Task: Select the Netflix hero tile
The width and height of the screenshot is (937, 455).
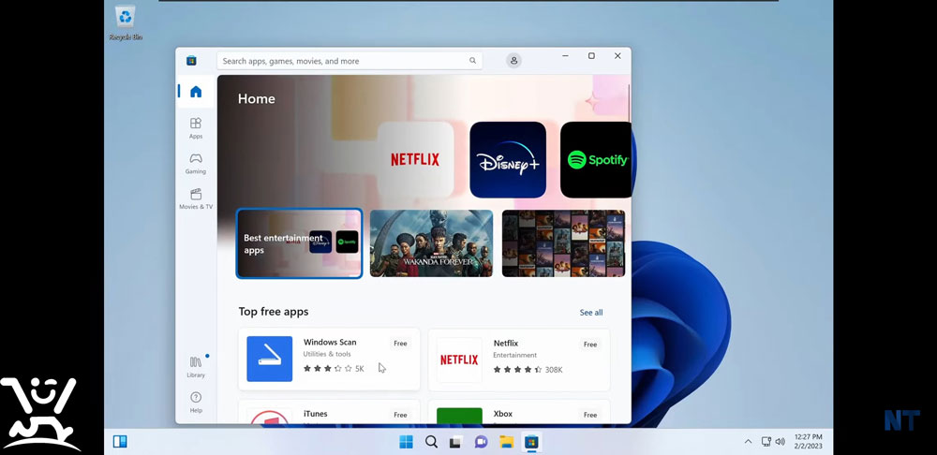Action: coord(415,159)
